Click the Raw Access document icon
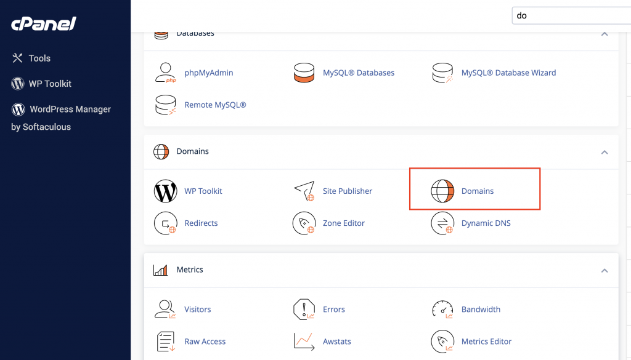The width and height of the screenshot is (631, 360). (165, 342)
